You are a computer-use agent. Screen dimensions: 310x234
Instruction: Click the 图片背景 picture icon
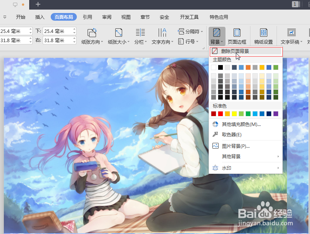[215, 146]
